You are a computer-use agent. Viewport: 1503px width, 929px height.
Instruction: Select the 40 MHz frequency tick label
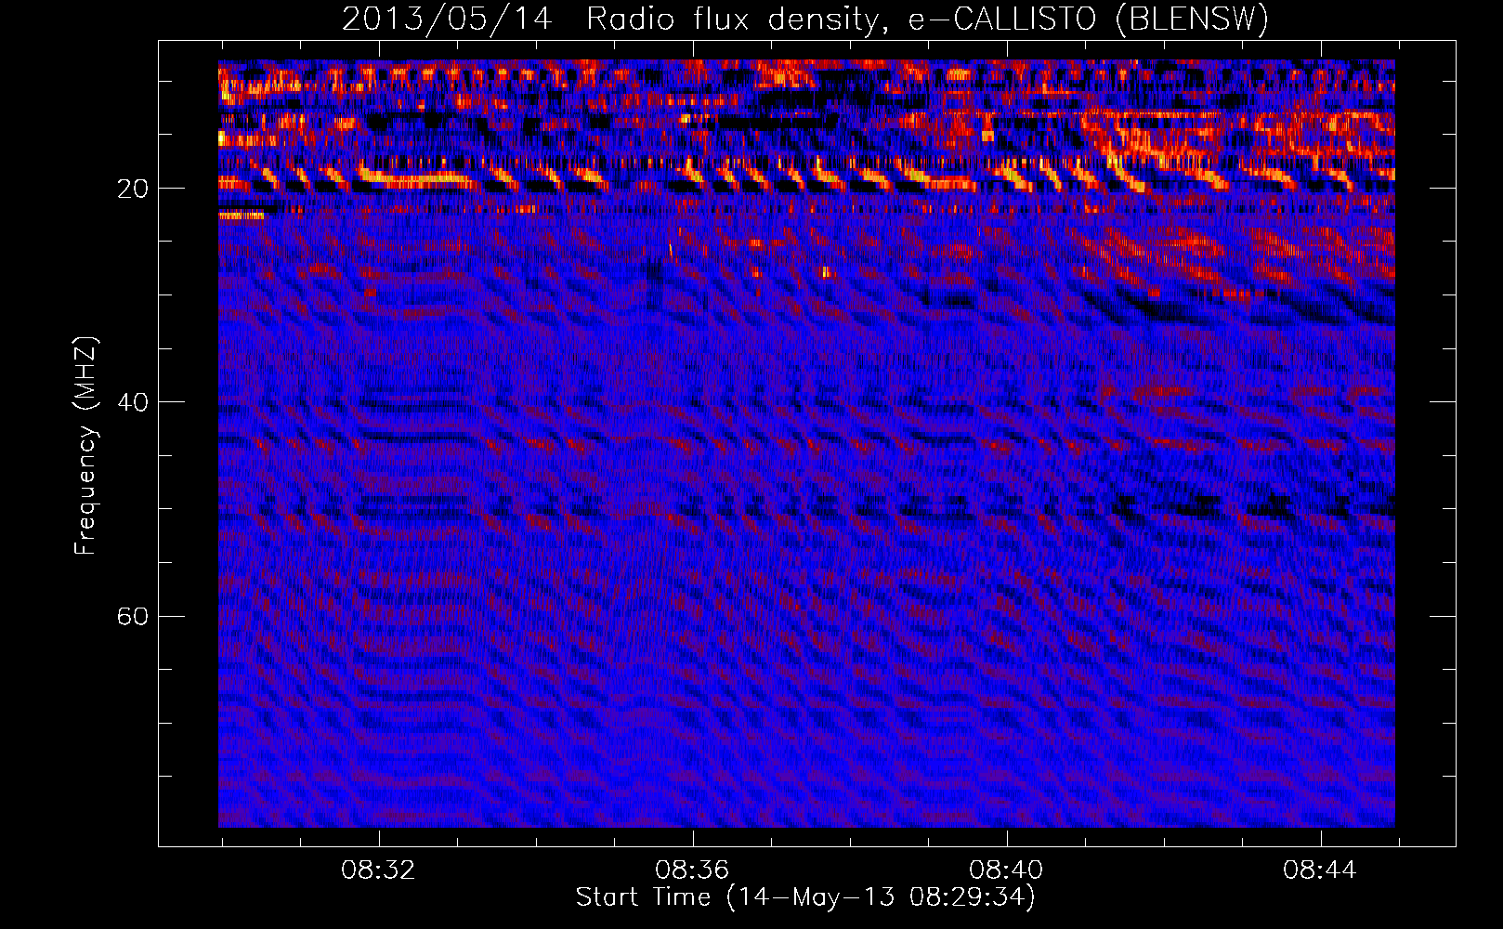tap(133, 402)
